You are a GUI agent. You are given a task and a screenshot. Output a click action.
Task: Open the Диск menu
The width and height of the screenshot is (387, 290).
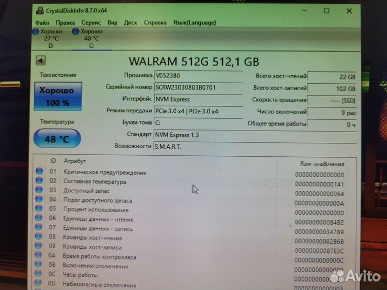(131, 23)
